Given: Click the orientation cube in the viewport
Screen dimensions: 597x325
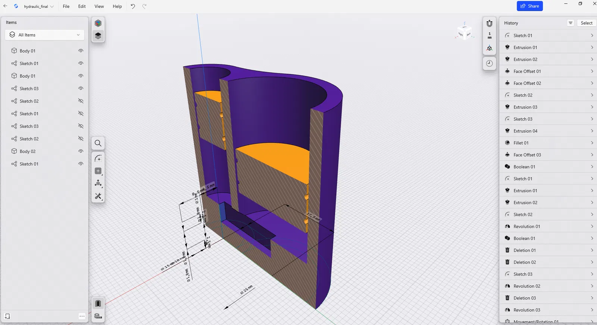Looking at the screenshot, I should (464, 32).
